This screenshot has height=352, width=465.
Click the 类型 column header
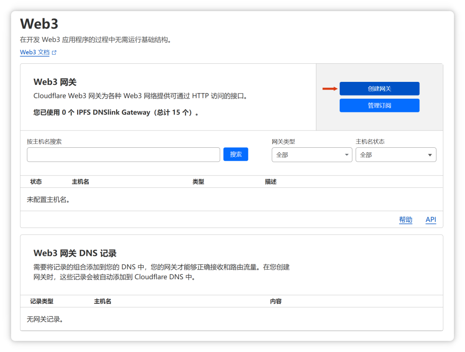point(198,182)
